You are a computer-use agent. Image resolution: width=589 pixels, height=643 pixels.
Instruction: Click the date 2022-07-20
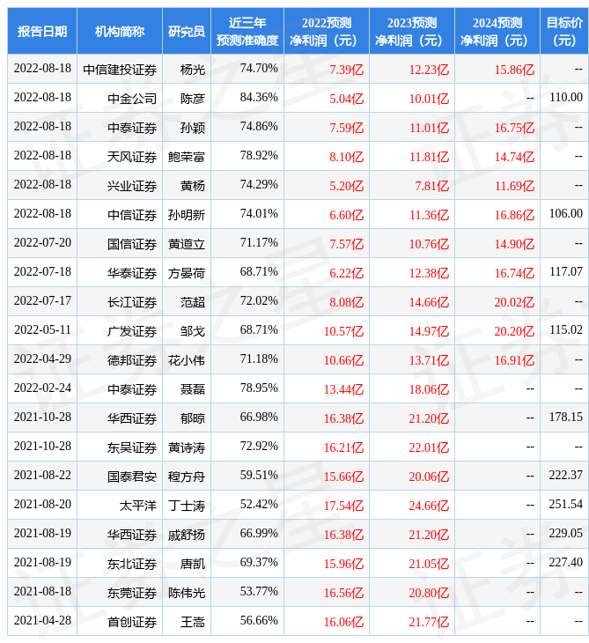(42, 243)
